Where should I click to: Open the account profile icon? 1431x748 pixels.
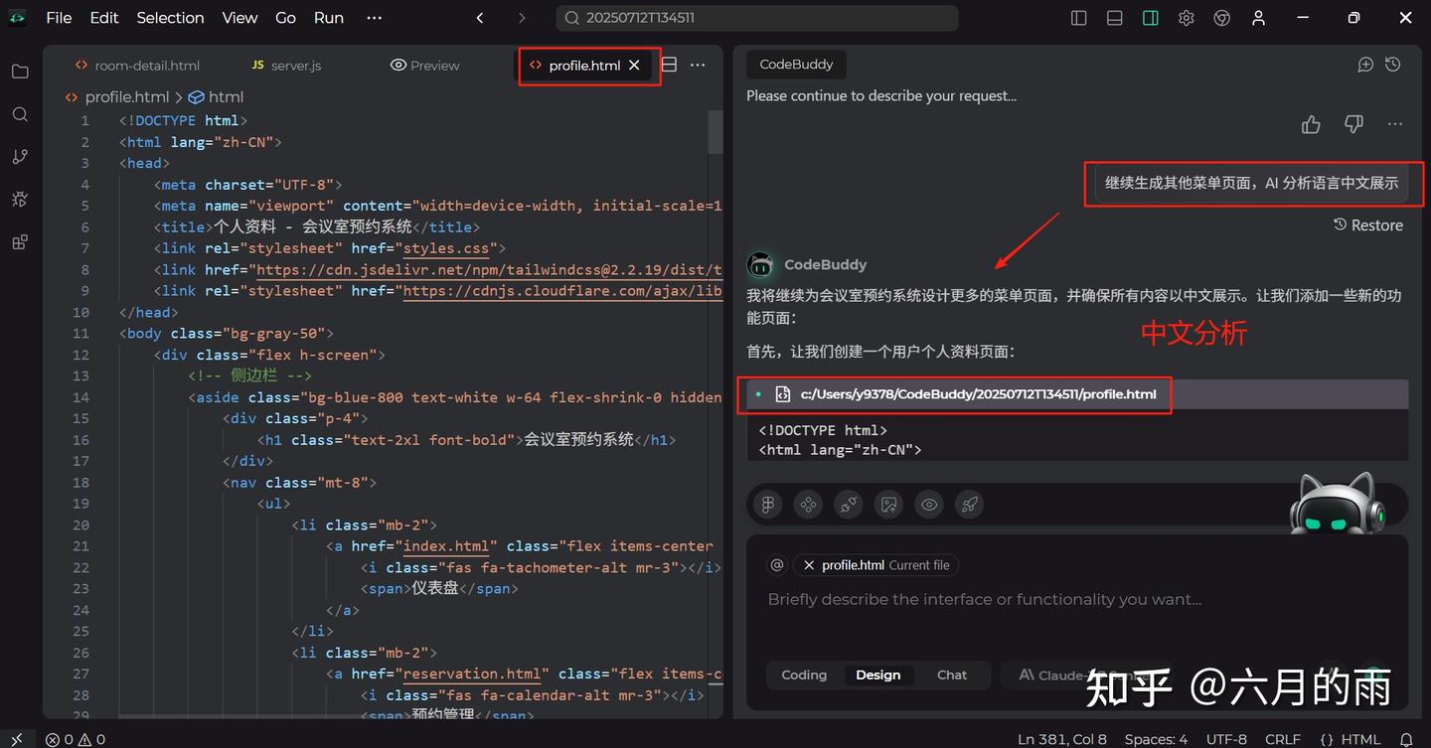pyautogui.click(x=1259, y=18)
